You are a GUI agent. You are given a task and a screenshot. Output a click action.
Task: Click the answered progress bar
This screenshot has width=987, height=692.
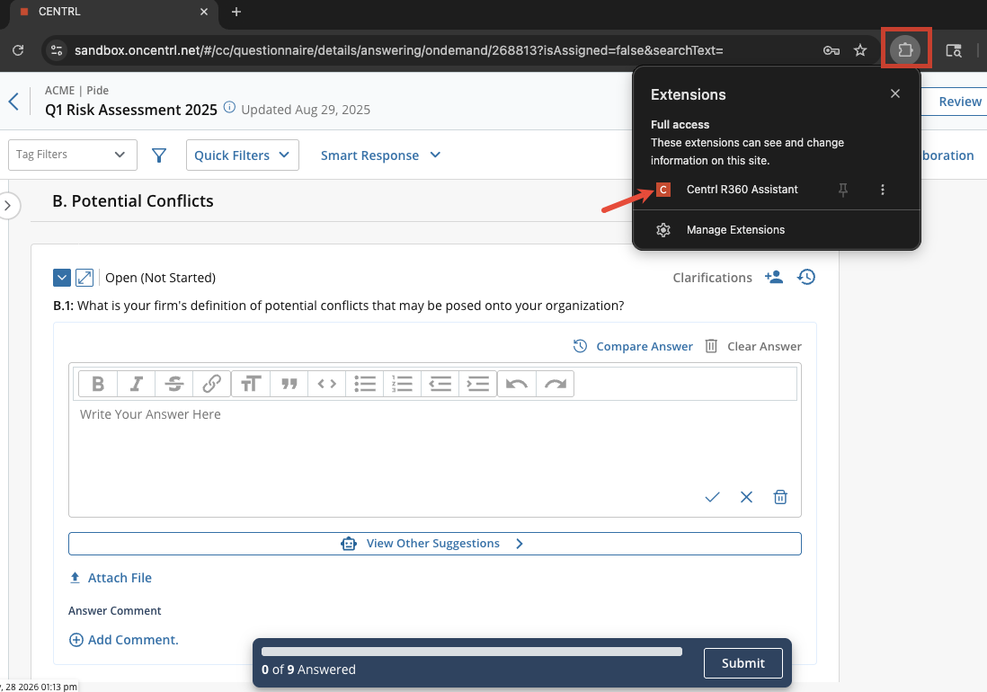pyautogui.click(x=471, y=652)
